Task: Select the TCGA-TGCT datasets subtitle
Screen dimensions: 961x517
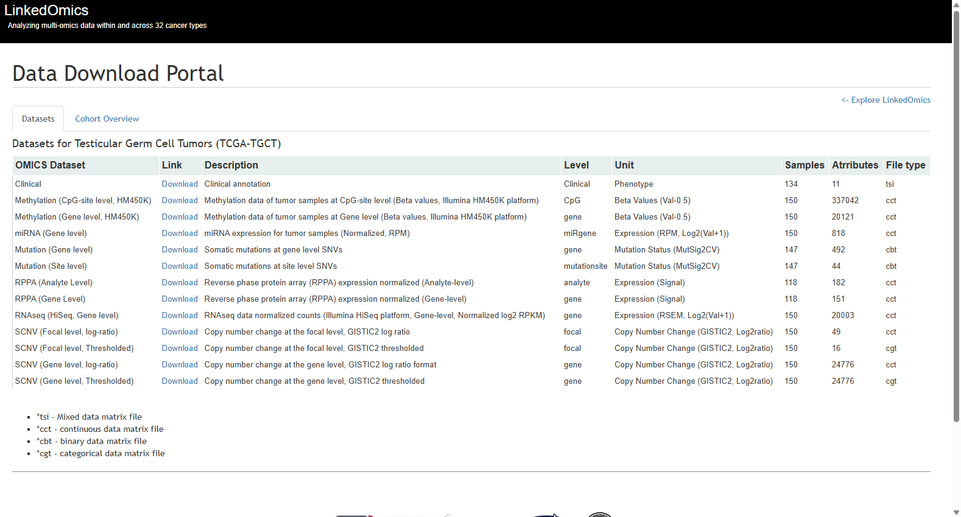Action: point(146,144)
